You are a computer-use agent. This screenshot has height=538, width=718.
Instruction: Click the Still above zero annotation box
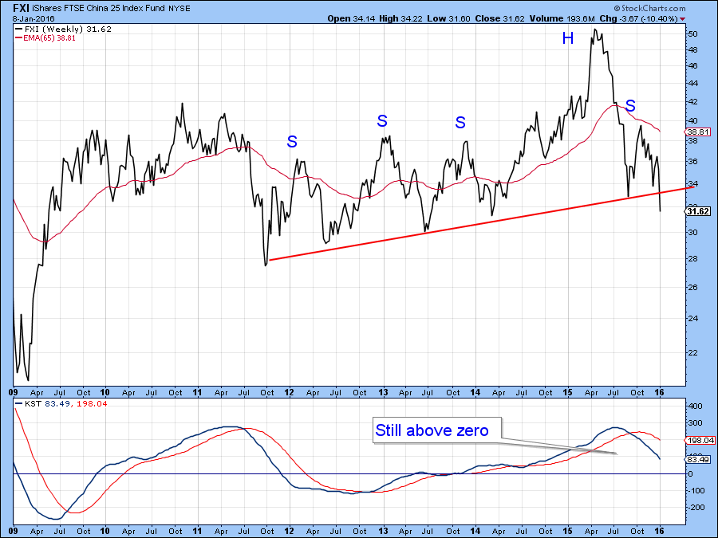pos(437,430)
